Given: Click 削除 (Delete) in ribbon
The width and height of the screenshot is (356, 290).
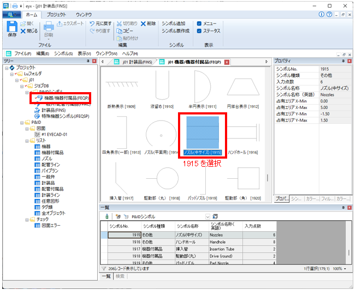Looking at the screenshot, I should click(148, 23).
